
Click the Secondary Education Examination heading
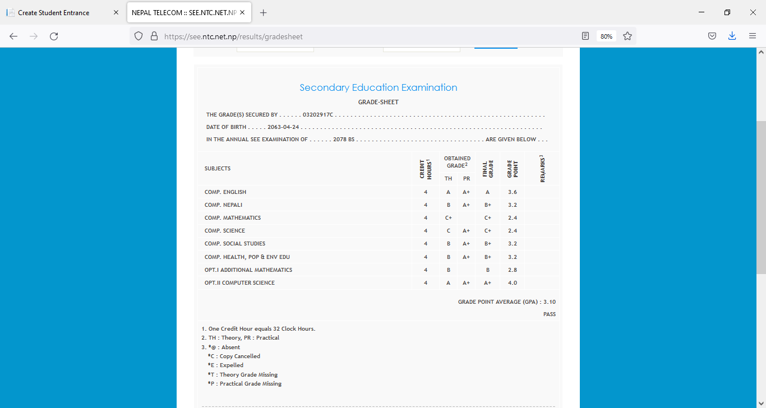tap(378, 87)
